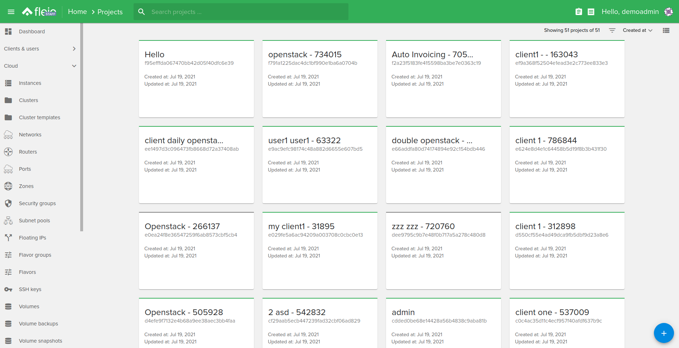Open the Floating IPs page
Viewport: 679px width, 348px height.
point(33,237)
